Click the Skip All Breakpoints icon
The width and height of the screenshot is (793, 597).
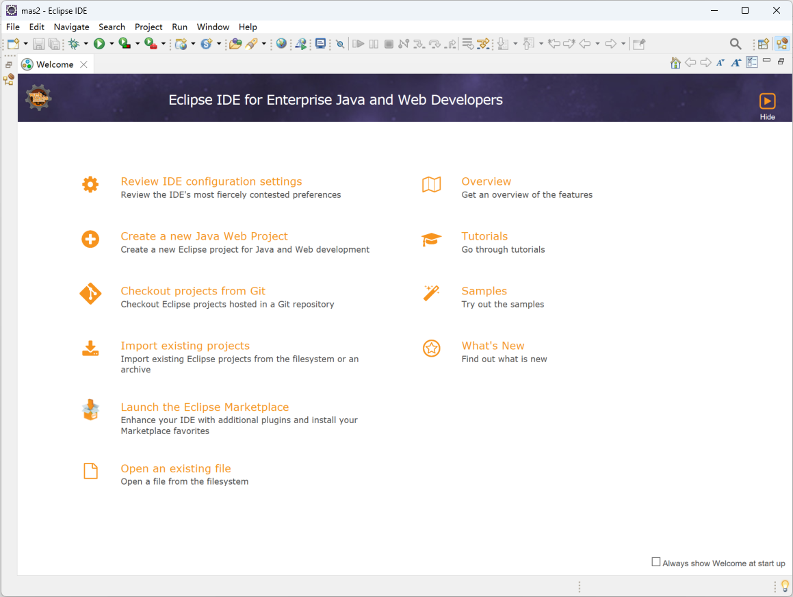340,44
